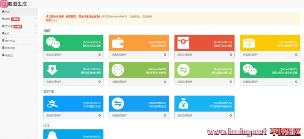Click the 截图生成 logo icon
Screen dimensions: 304x139
click(4, 4)
